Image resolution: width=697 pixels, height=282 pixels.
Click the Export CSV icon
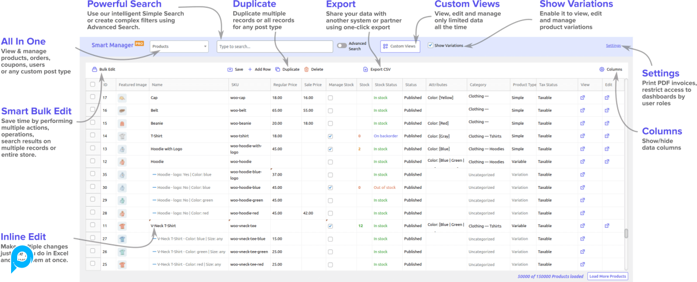(366, 69)
